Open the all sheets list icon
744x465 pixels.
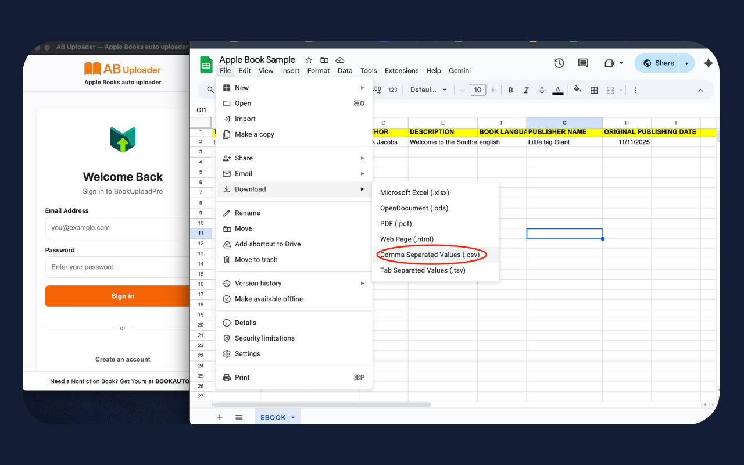(x=239, y=417)
